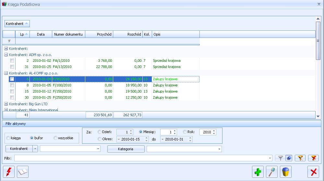Click the Numer dokumentu column header
Viewport: 324px width, 181px height.
click(68, 34)
